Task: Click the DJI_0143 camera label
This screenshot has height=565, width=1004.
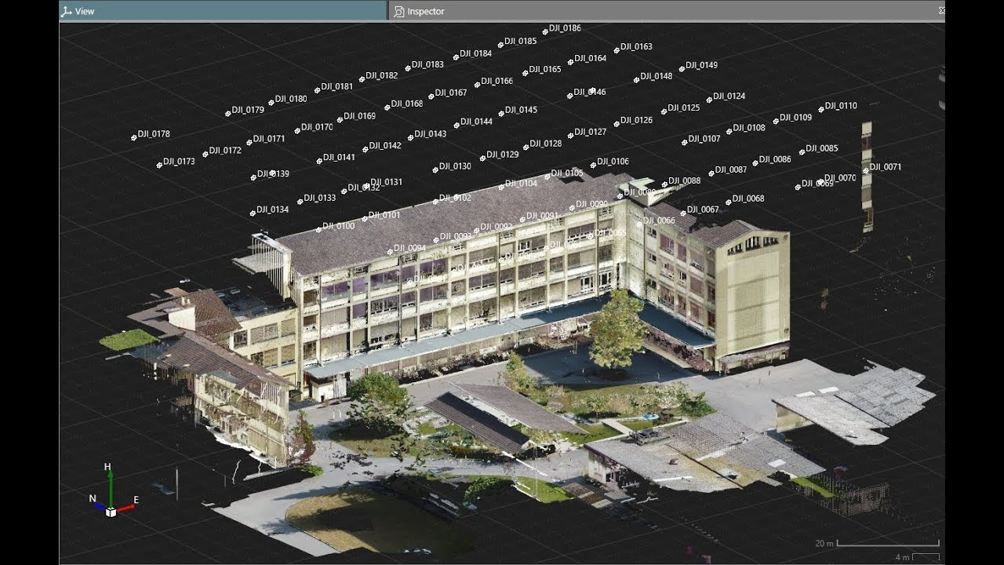Action: (431, 133)
